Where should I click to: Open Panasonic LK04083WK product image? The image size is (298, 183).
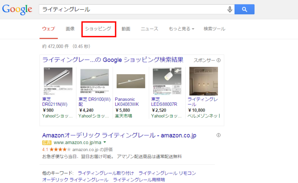[131, 81]
